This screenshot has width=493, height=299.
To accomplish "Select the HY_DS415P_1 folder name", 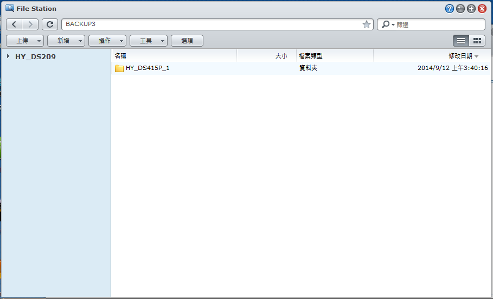I will pos(148,68).
